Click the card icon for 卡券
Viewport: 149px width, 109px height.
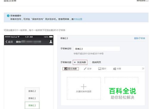click(115, 69)
